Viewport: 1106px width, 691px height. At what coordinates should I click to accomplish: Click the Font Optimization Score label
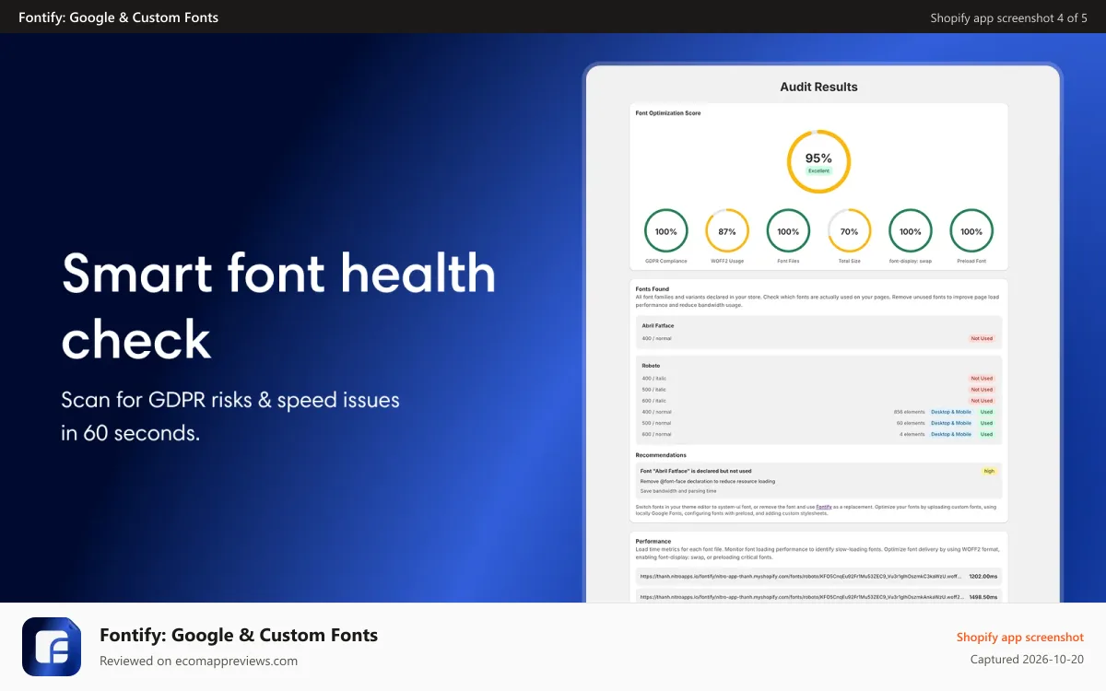[x=668, y=112]
